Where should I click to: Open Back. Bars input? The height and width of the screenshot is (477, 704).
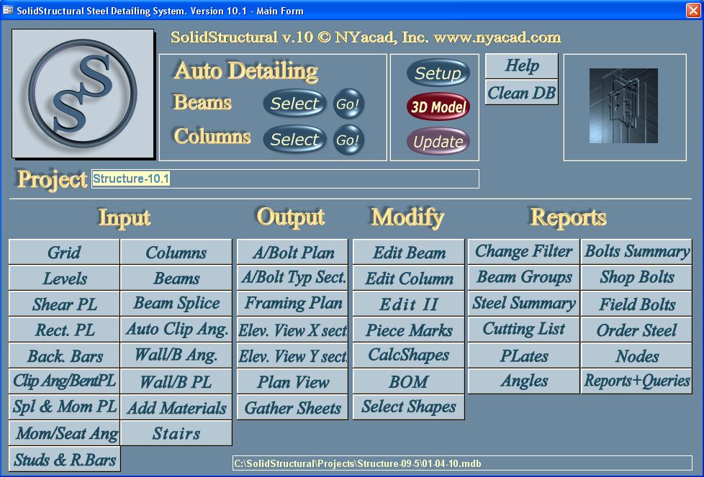coord(64,356)
